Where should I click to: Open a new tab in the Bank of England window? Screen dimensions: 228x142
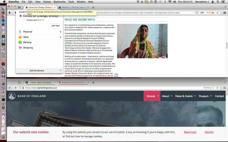point(93,82)
